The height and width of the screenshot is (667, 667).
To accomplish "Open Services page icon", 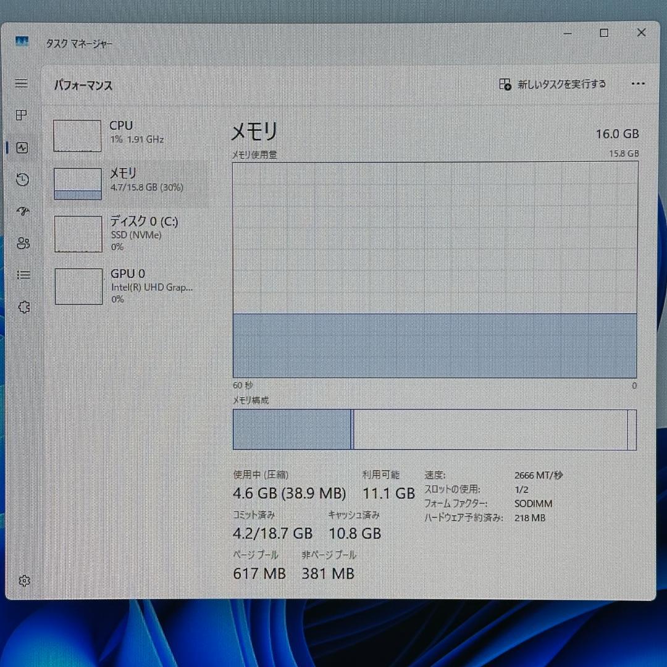I will pyautogui.click(x=24, y=307).
